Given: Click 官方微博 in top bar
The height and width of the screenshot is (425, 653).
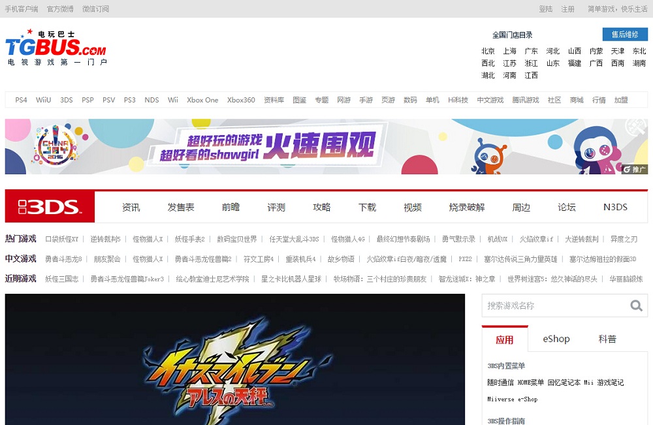Looking at the screenshot, I should (60, 8).
